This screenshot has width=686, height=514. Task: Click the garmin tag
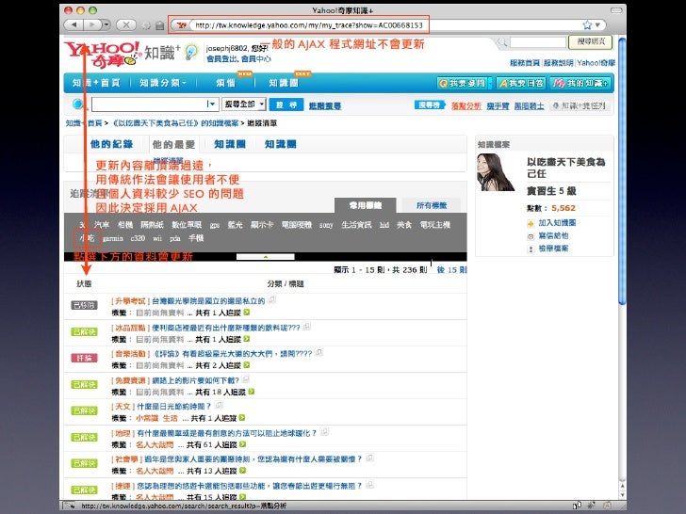[112, 238]
